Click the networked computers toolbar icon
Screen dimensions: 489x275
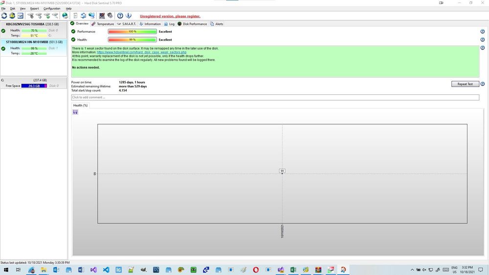coord(92,16)
